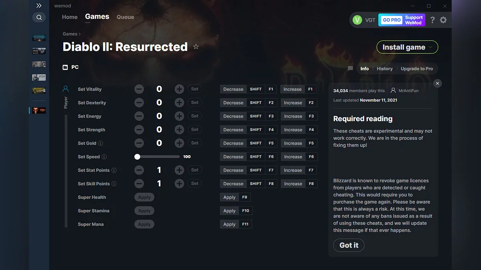This screenshot has height=270, width=481.
Task: Open the search icon in the sidebar
Action: point(39,17)
